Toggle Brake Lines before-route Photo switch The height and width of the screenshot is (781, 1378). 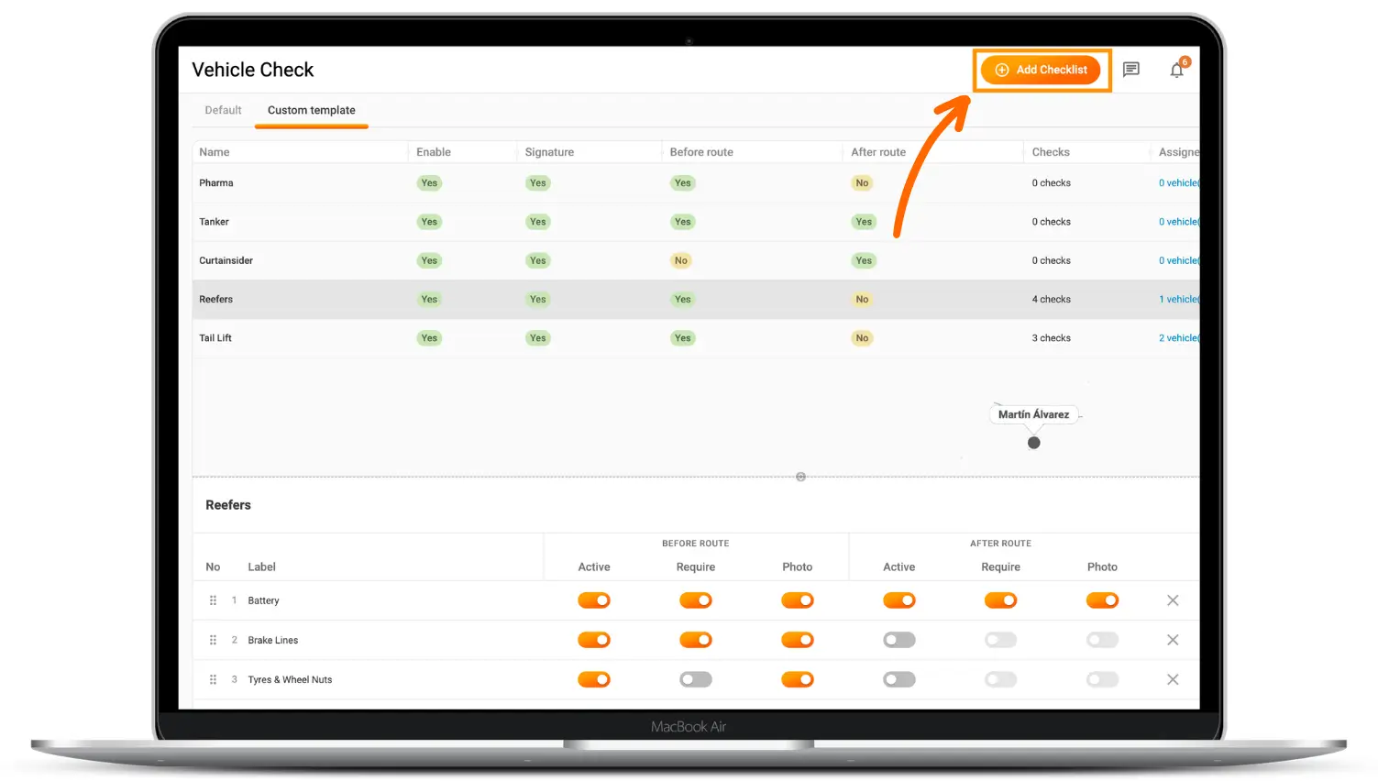pyautogui.click(x=798, y=640)
